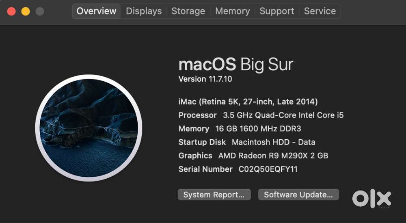
Task: Open the Service tab
Action: pos(320,11)
